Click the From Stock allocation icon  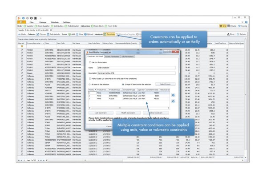[x=92, y=26]
